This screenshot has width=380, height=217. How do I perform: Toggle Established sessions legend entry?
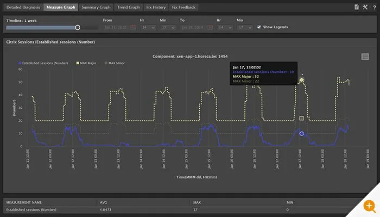(43, 63)
